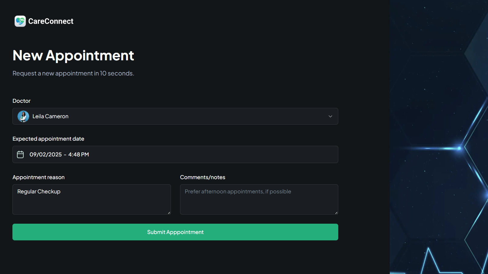
Task: Expand the Doctor dropdown chevron
Action: pyautogui.click(x=330, y=116)
